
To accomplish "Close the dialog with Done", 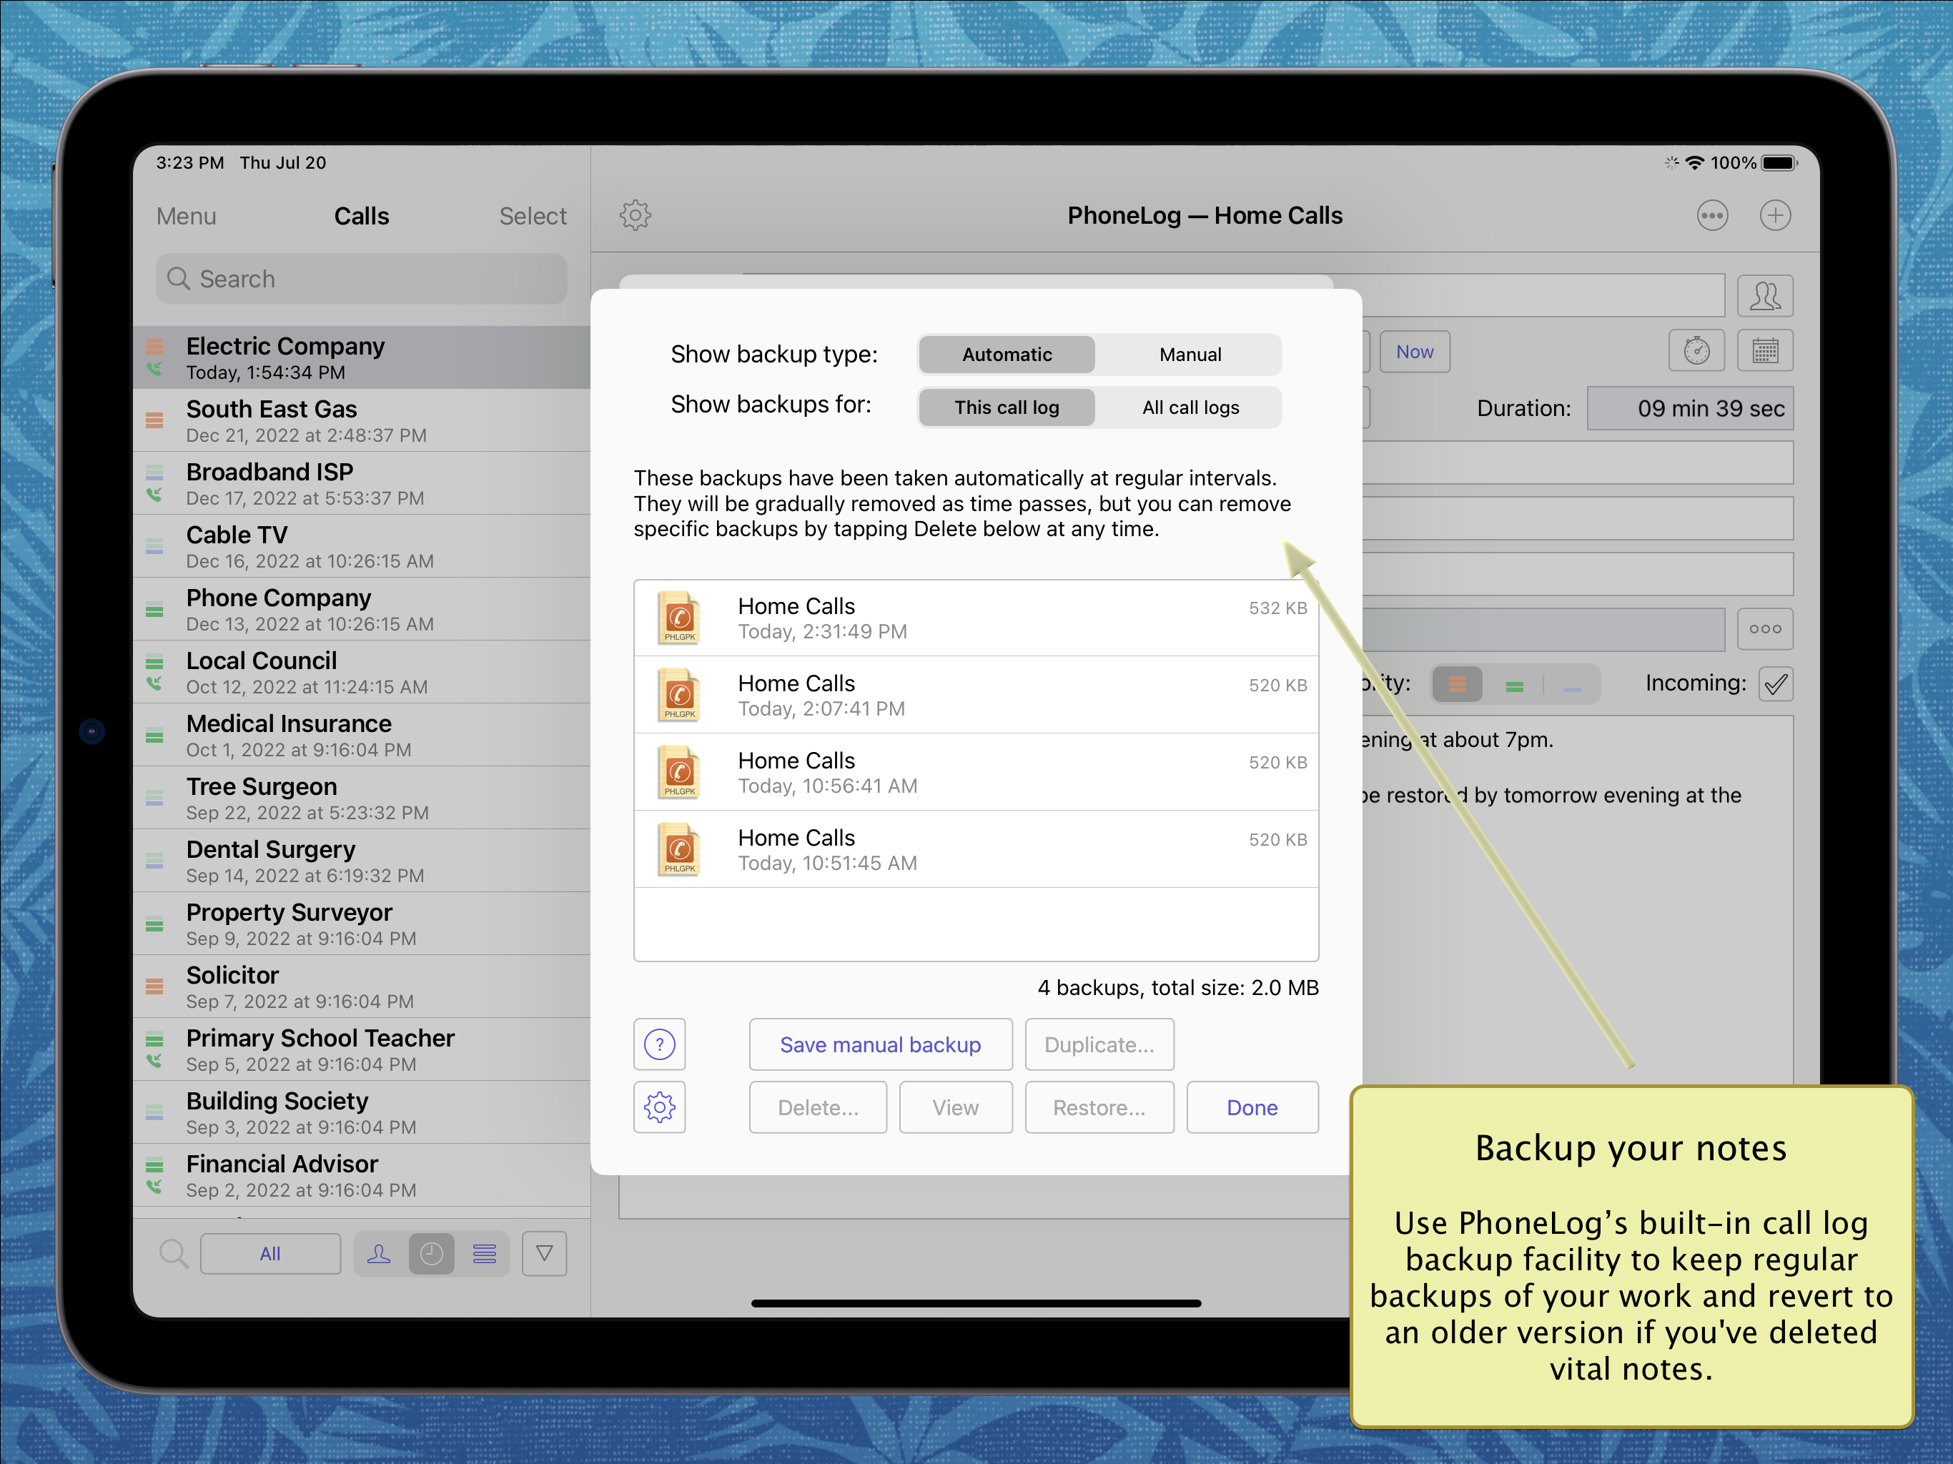I will 1252,1107.
